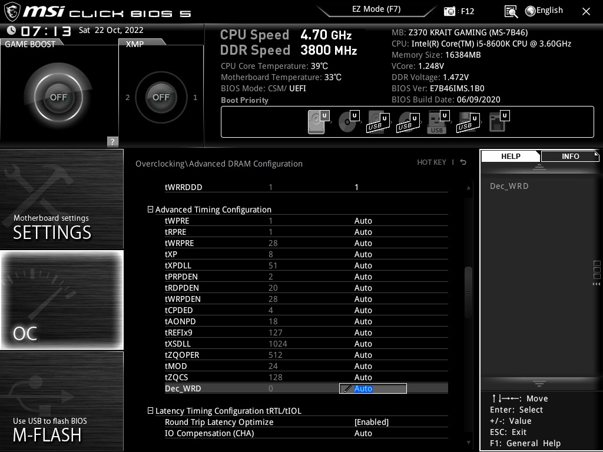
Task: Click the scroll down arrow of settings list
Action: (x=468, y=443)
